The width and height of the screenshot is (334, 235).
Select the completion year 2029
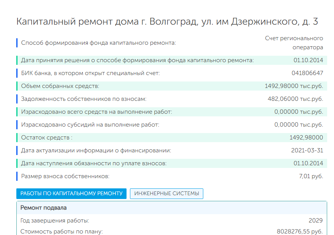point(316,221)
